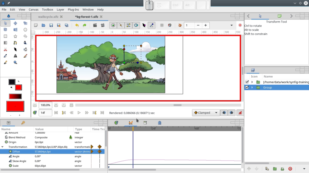Viewport: 309px width, 173px height.
Task: Click the plus button to increase onion skins
Action: [205, 26]
